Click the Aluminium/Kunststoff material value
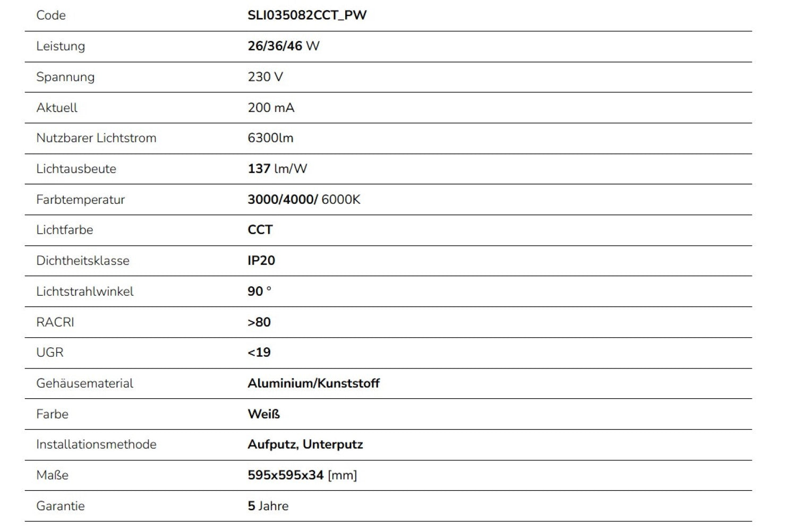 point(313,383)
